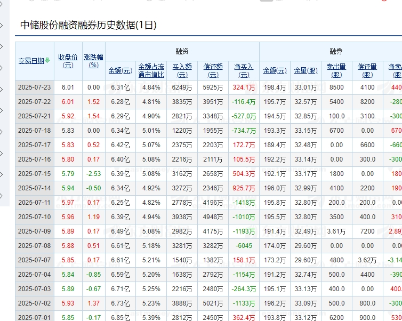Click the -116.4万 net buy value
This screenshot has height=321, width=402.
pyautogui.click(x=244, y=102)
